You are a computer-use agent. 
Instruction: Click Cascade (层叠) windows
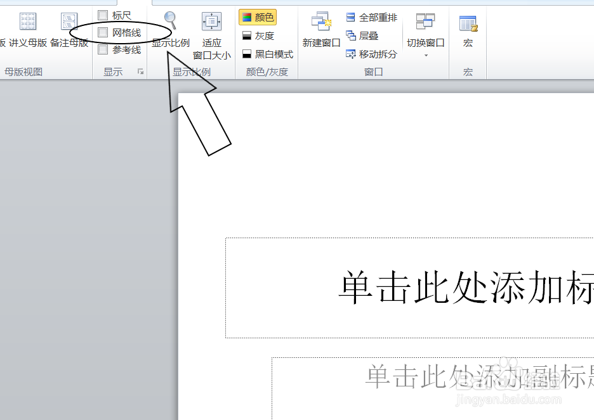[362, 36]
